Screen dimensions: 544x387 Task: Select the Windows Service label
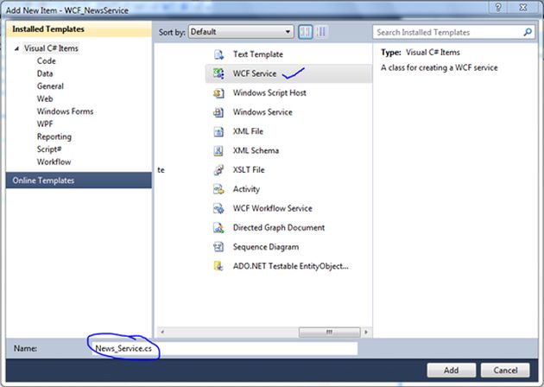263,112
